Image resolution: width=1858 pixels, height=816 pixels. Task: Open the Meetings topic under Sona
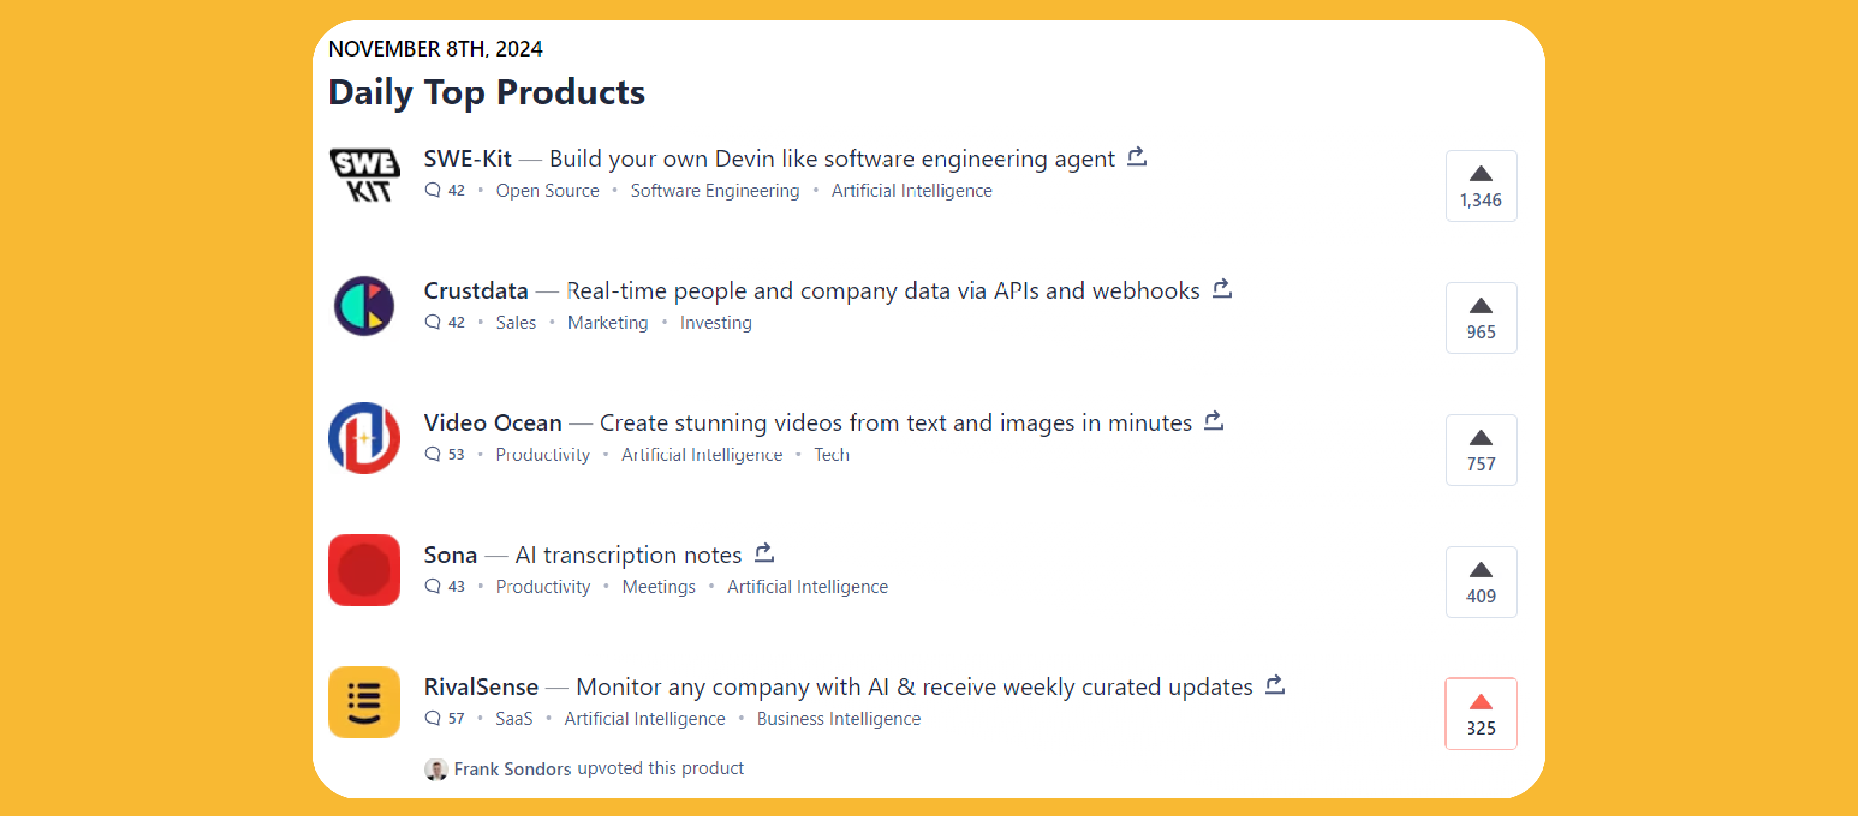(659, 587)
